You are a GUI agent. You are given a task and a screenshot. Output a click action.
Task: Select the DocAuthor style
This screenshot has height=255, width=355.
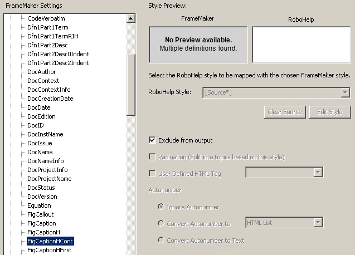(42, 72)
